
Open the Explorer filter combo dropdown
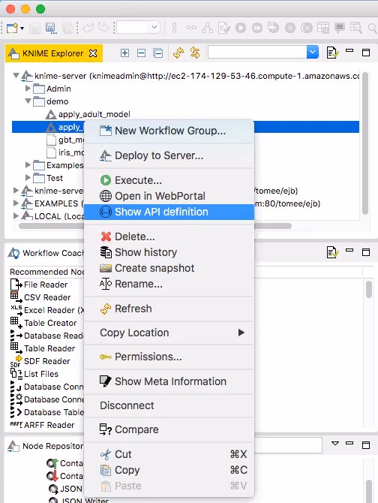(312, 53)
